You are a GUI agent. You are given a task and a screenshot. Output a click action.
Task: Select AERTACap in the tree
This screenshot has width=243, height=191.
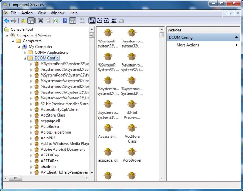click(50, 155)
